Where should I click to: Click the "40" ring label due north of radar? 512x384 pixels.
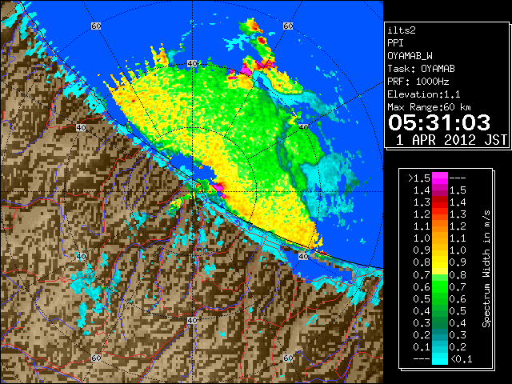pyautogui.click(x=192, y=64)
